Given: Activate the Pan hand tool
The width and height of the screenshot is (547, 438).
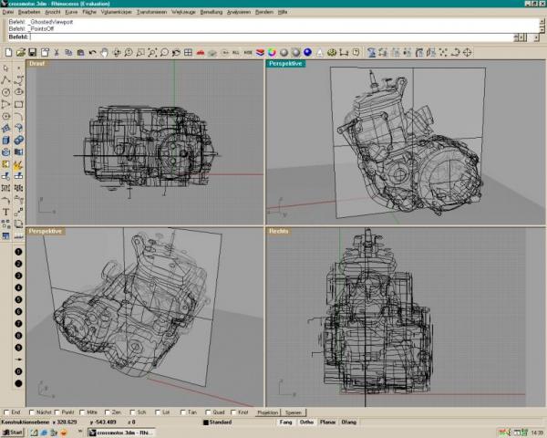Looking at the screenshot, I should (104, 53).
